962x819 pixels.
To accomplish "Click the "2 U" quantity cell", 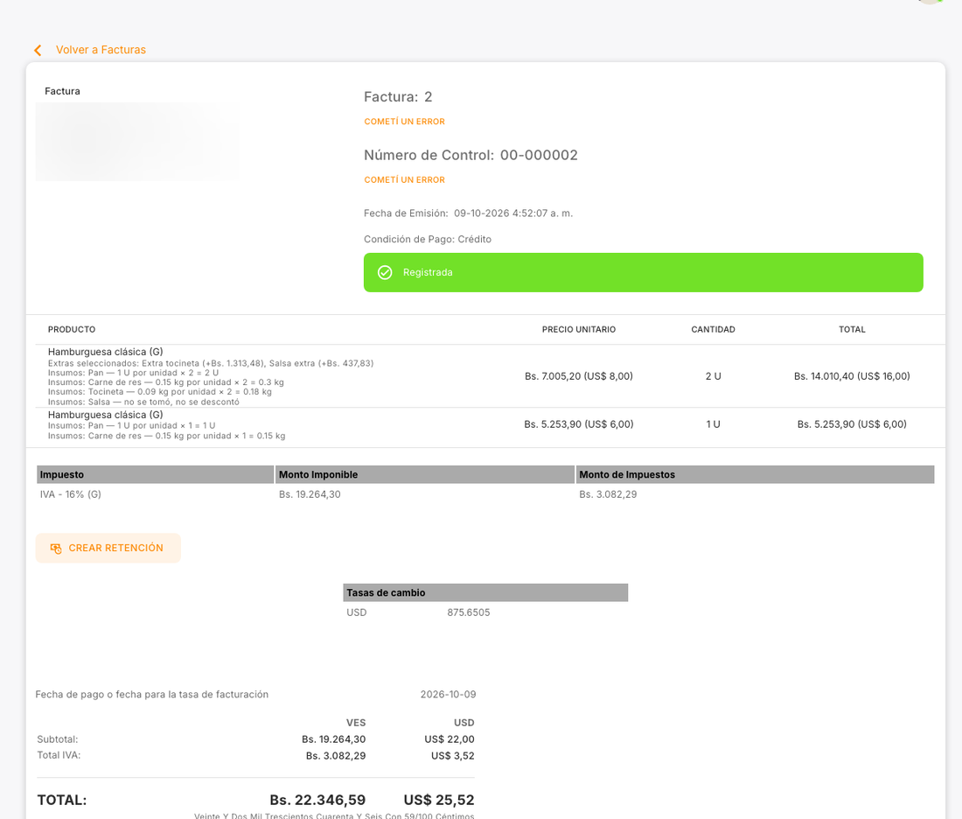I will click(713, 376).
